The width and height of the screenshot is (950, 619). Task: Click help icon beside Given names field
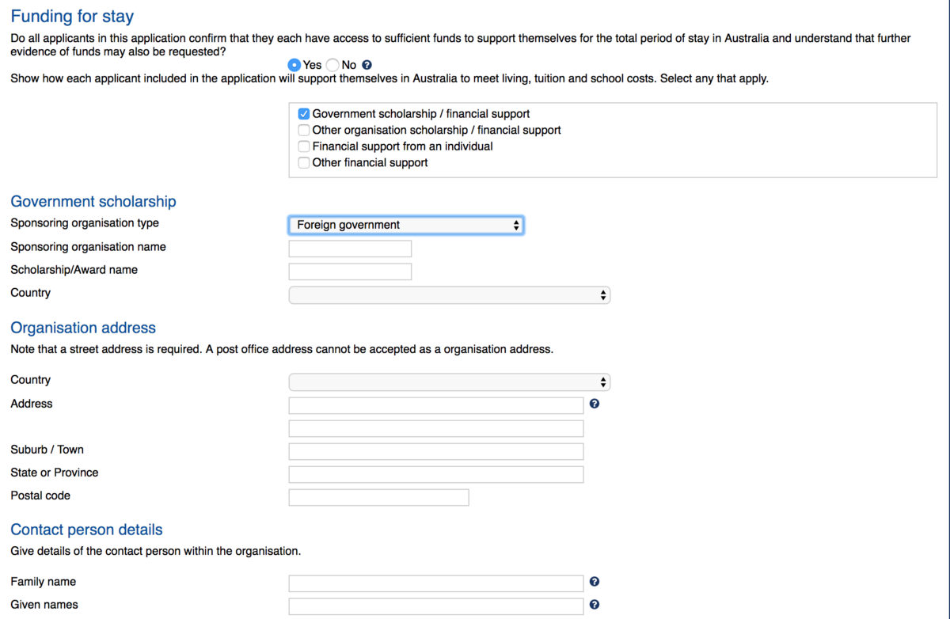(x=595, y=605)
